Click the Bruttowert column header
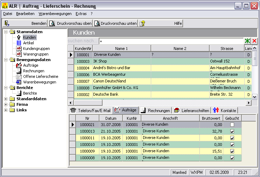The image size is (260, 177). 212,118
